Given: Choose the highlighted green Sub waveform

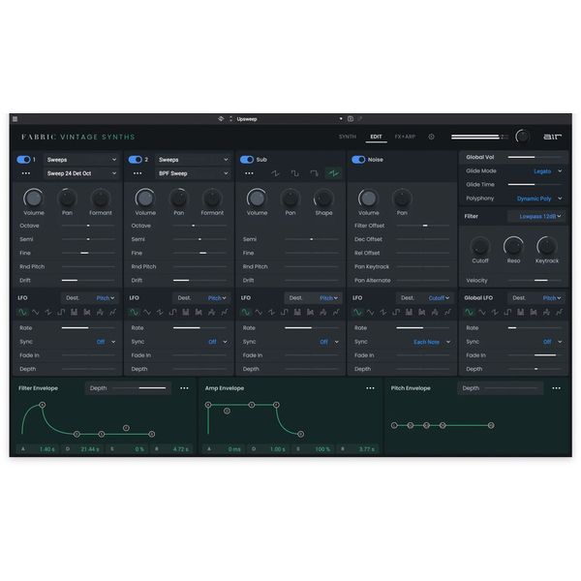Looking at the screenshot, I should 333,173.
